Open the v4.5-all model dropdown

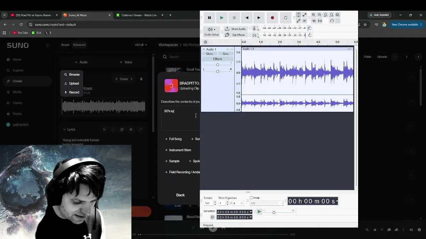[140, 45]
